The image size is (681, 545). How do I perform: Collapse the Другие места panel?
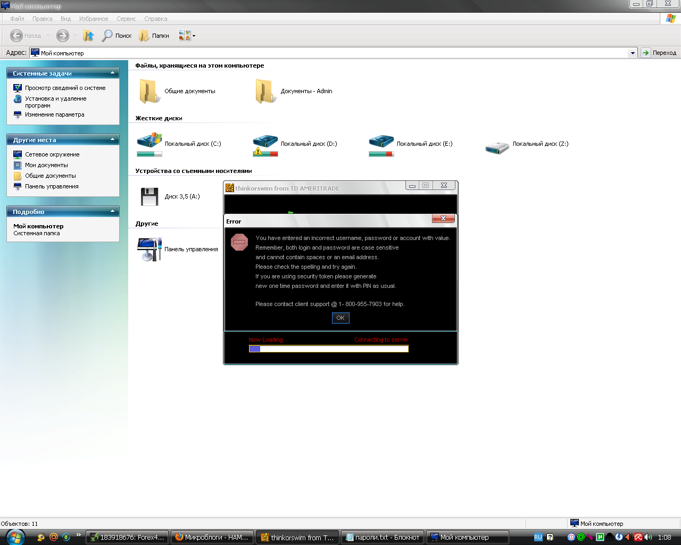pos(112,139)
